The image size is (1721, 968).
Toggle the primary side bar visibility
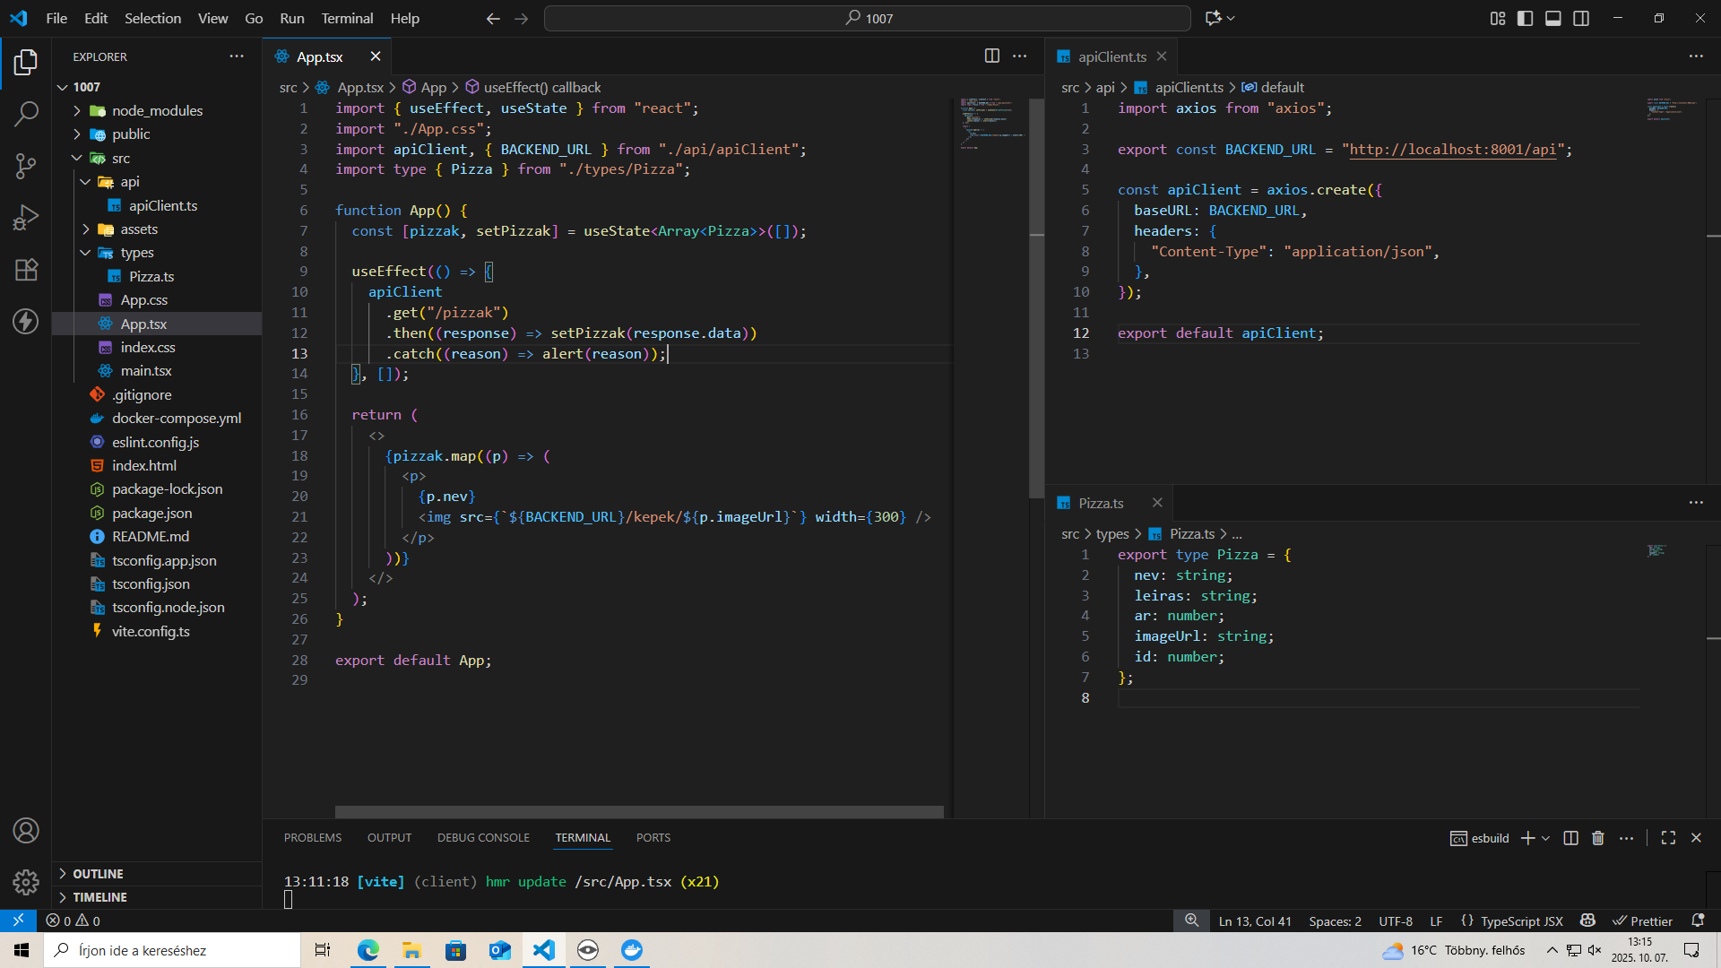point(1525,18)
